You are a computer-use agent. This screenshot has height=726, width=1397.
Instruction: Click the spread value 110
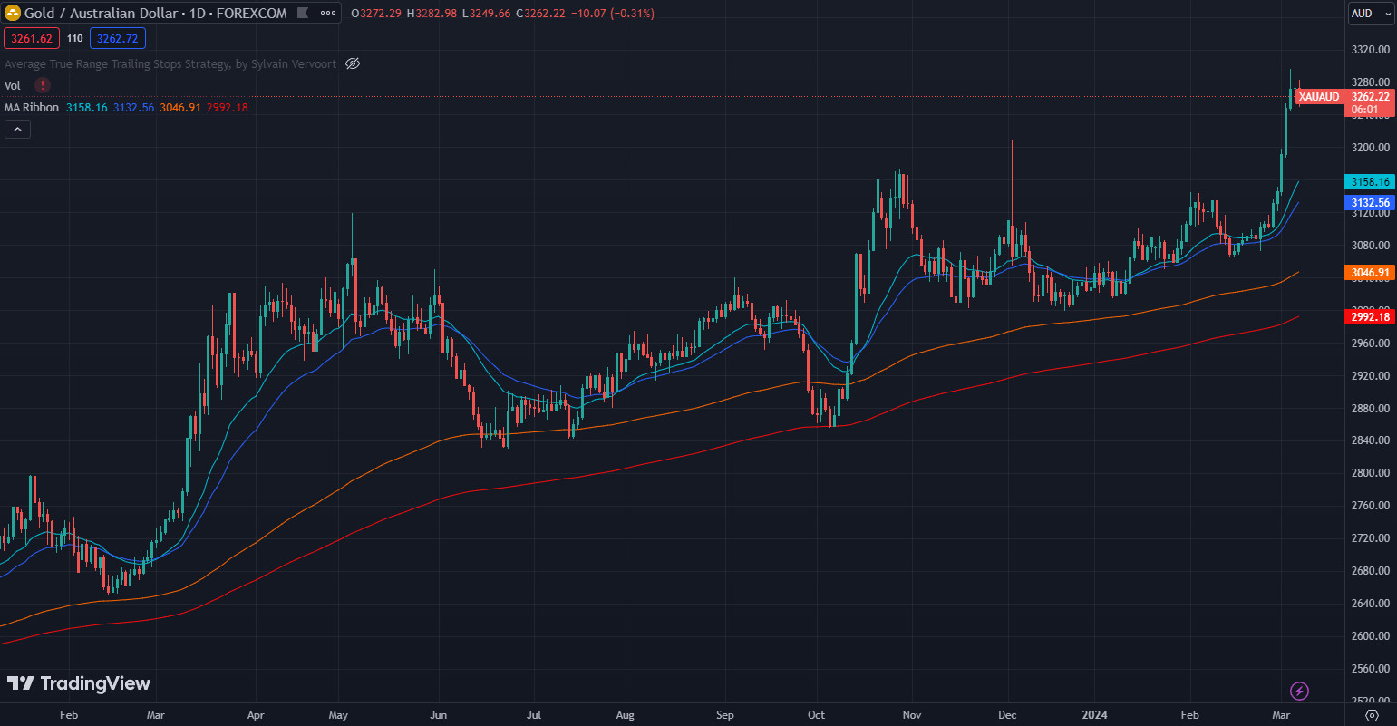point(75,38)
